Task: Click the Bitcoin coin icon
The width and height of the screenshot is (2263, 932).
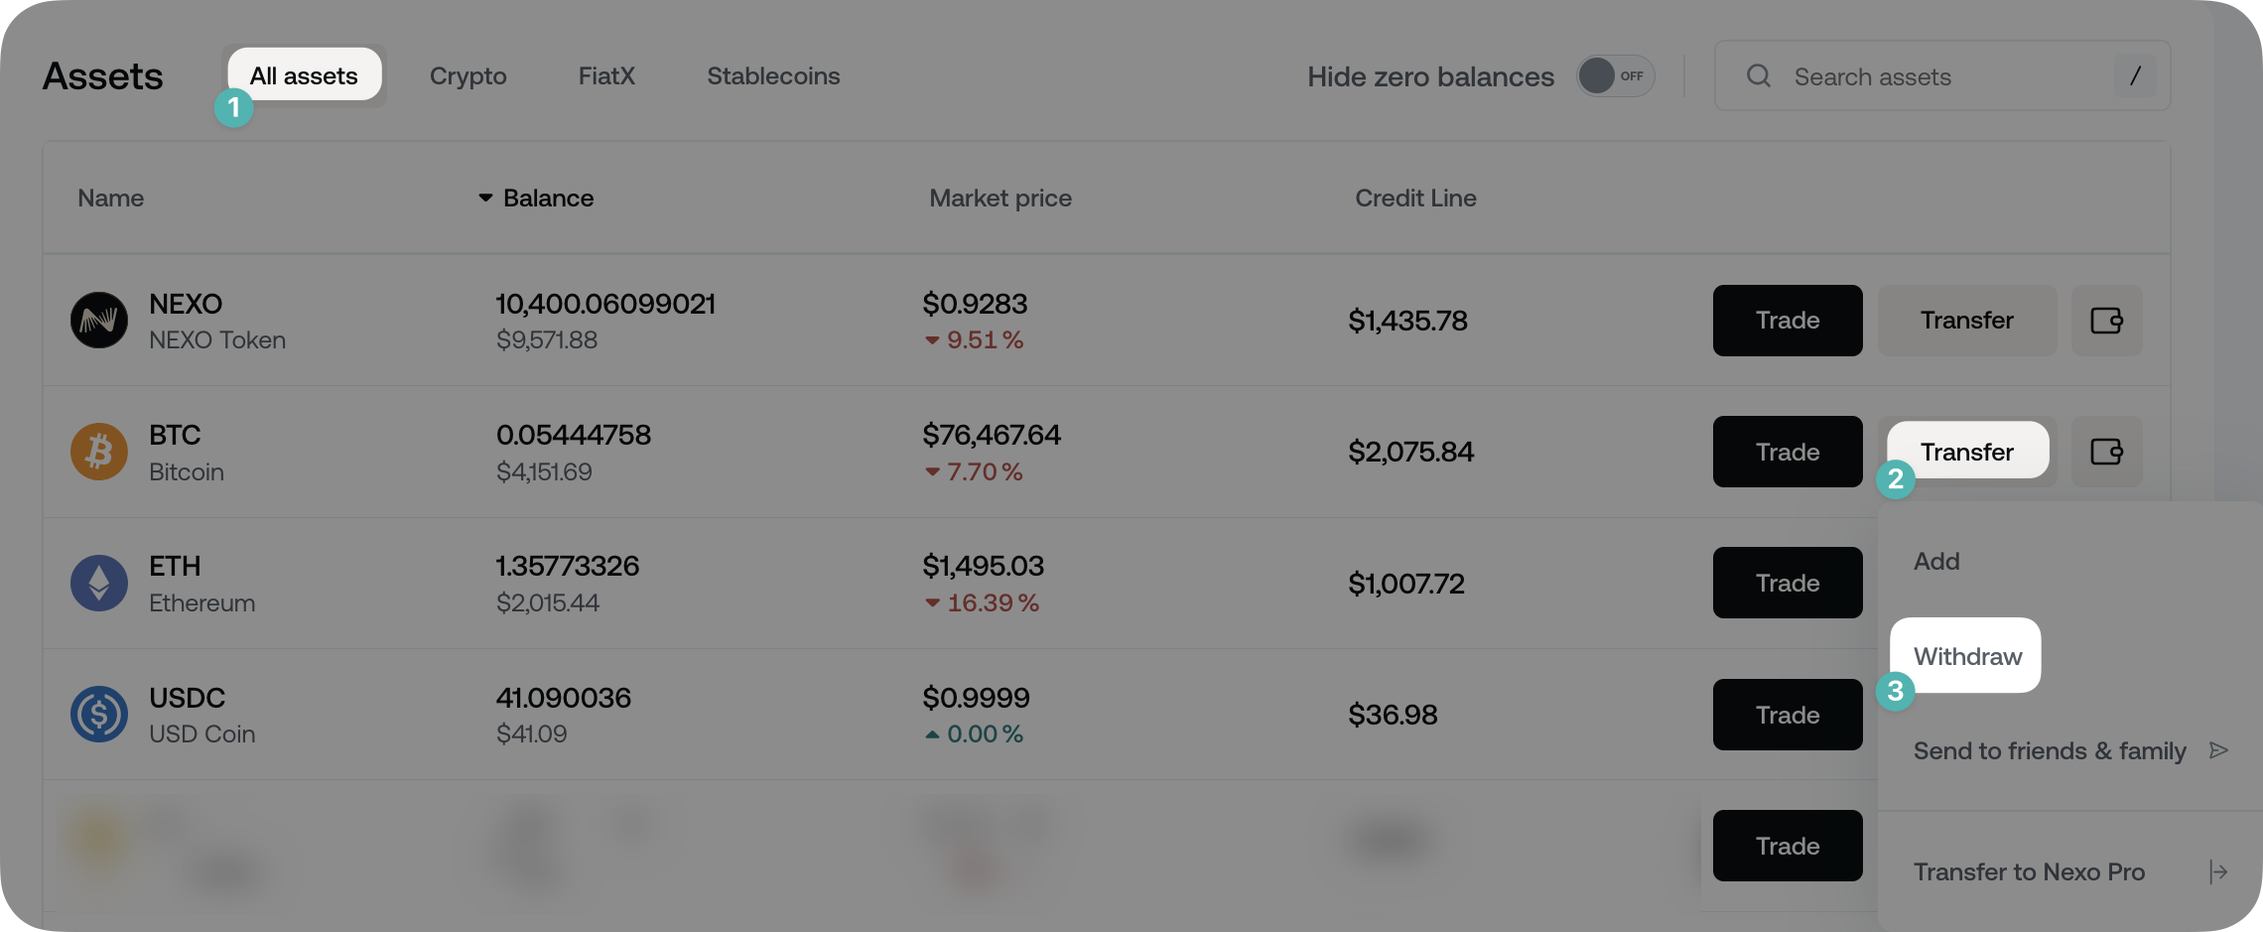Action: coord(98,452)
